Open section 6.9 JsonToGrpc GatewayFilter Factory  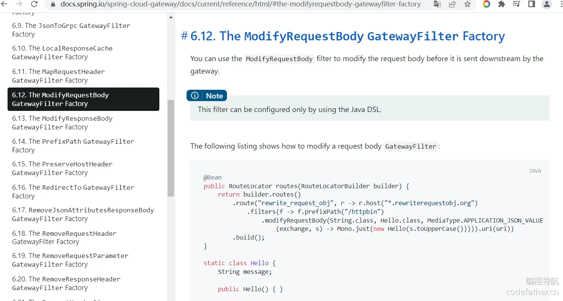point(71,30)
